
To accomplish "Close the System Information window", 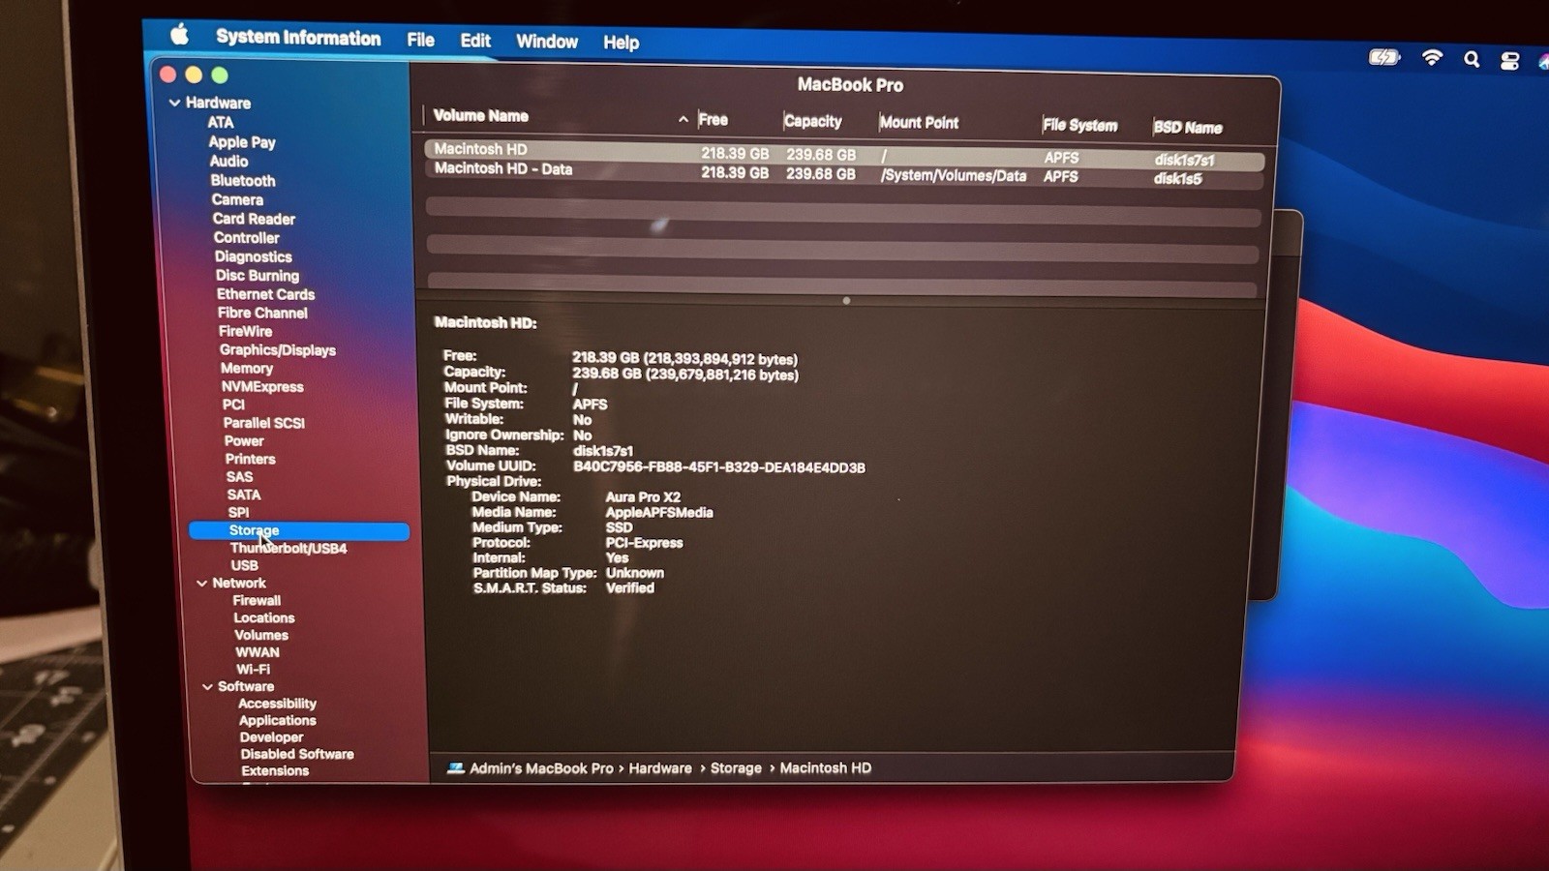I will [x=167, y=74].
